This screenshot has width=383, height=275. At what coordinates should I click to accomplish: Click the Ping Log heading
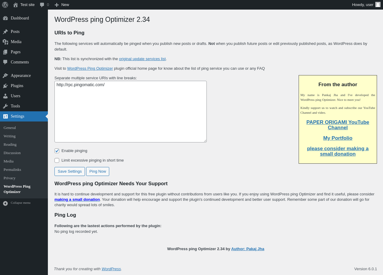(65, 215)
